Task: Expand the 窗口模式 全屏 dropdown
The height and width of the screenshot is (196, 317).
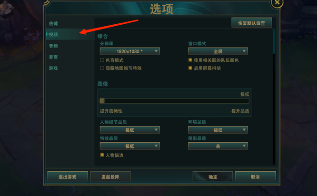Action: (218, 51)
